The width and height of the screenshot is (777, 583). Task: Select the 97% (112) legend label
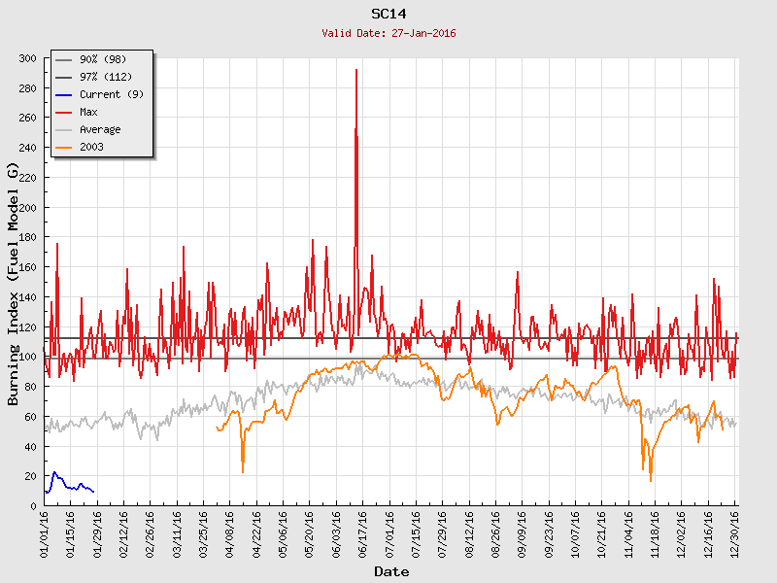[x=106, y=77]
